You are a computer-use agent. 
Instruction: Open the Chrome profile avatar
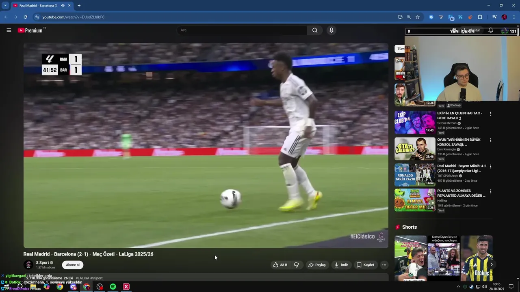click(x=504, y=17)
